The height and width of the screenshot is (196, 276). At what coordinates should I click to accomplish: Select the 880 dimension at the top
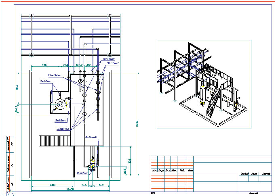pos(44,65)
